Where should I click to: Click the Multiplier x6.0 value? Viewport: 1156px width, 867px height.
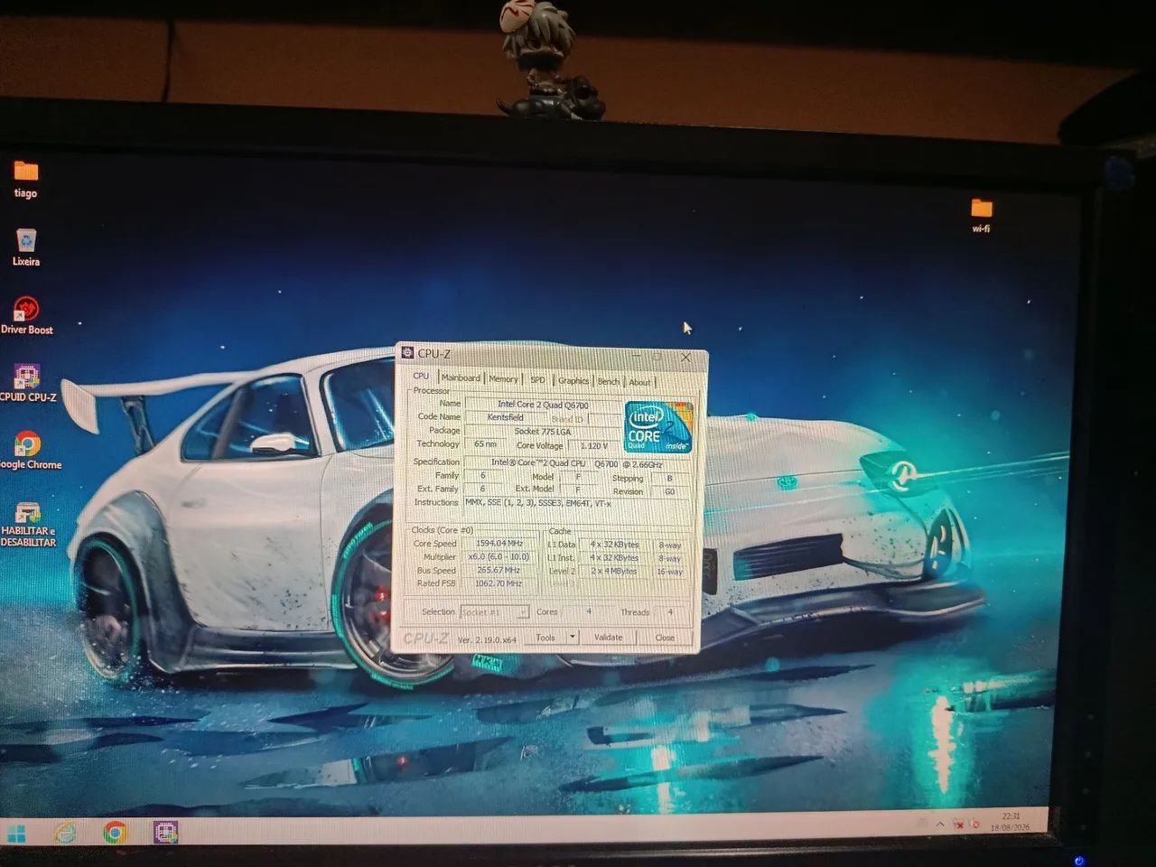coord(499,556)
